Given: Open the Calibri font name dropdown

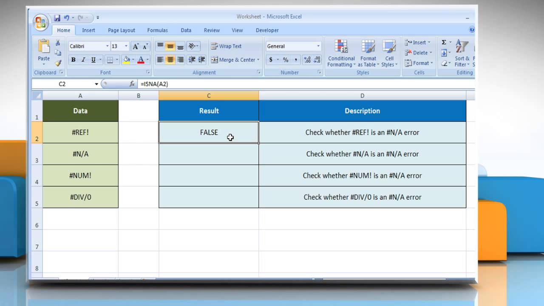Looking at the screenshot, I should pyautogui.click(x=107, y=46).
